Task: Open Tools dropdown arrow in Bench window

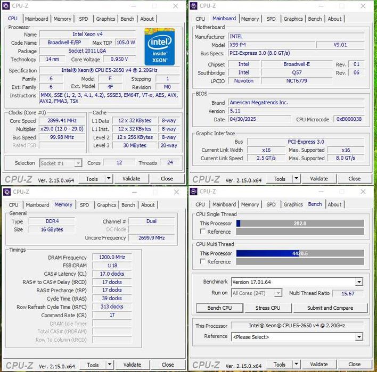Action: click(296, 365)
